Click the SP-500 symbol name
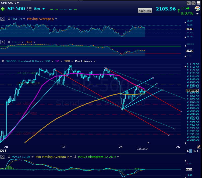This screenshot has height=178, width=202. [x=16, y=9]
